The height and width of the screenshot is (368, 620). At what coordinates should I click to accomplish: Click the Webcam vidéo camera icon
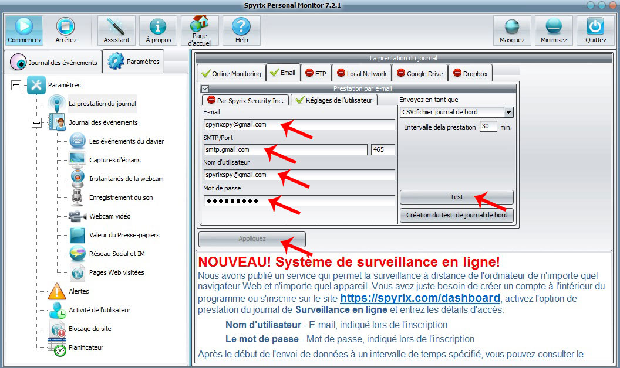77,216
